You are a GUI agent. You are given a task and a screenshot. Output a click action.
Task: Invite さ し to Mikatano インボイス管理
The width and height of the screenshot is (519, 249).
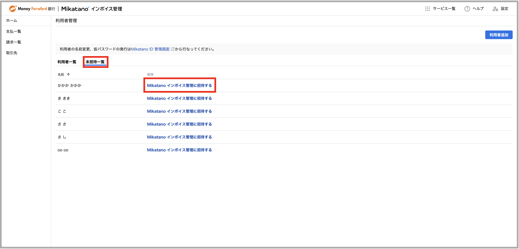pos(179,137)
